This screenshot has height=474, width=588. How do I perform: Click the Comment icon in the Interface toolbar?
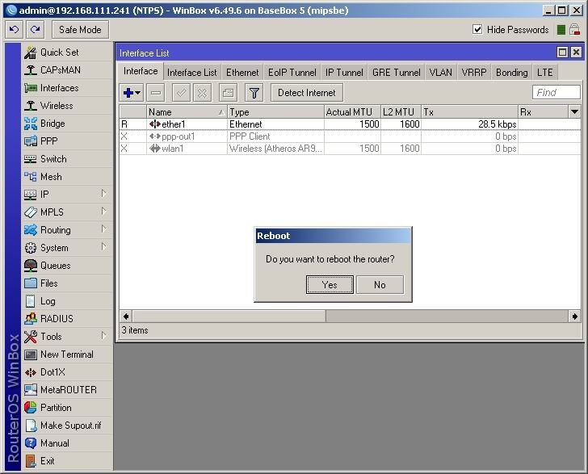point(229,93)
